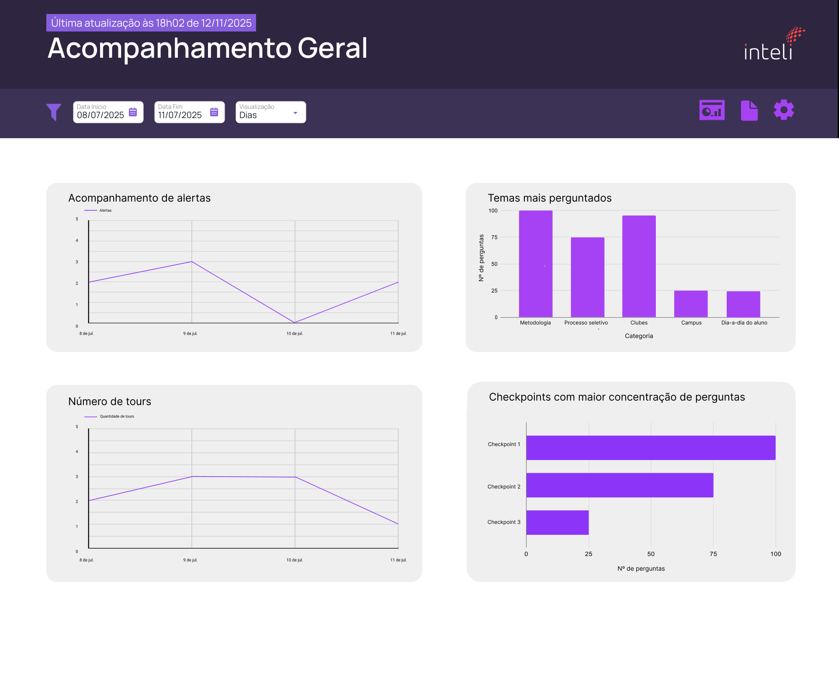The width and height of the screenshot is (839, 694).
Task: Open settings with the gear icon
Action: click(784, 110)
